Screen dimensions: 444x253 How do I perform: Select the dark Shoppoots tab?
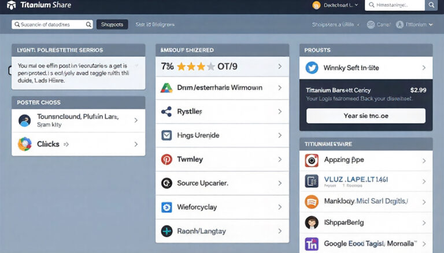coord(112,25)
